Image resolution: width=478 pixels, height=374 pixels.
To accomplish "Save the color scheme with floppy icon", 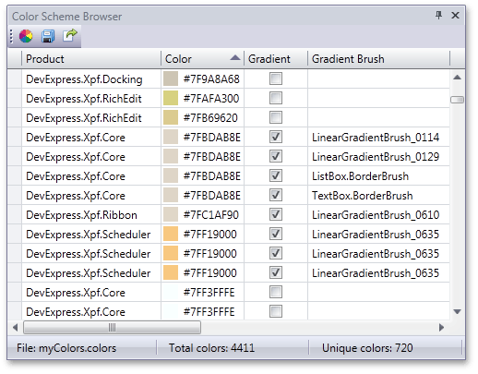I will [48, 36].
